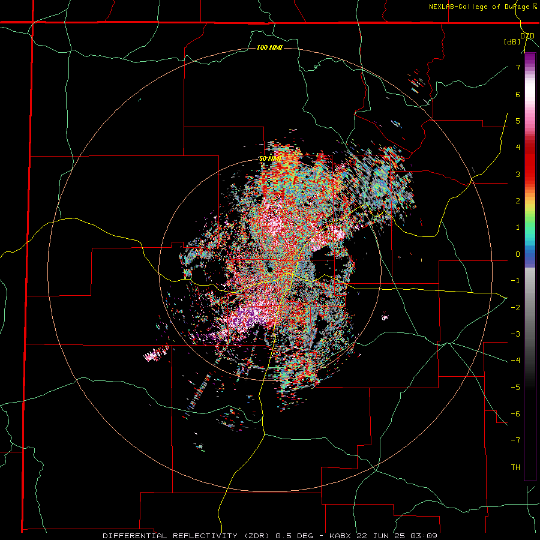Select the 3 dB scale label
This screenshot has height=540, width=540.
coord(518,174)
